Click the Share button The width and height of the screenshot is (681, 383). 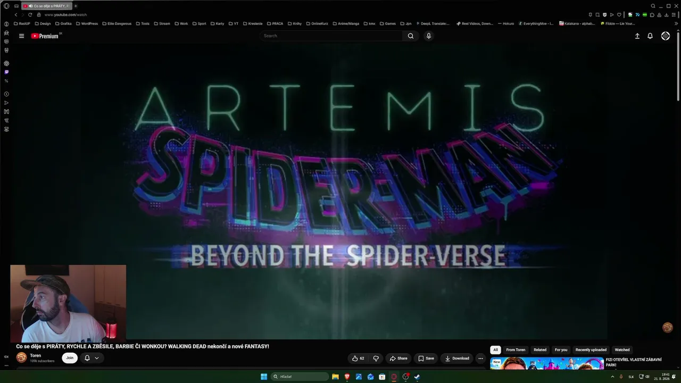coord(398,359)
